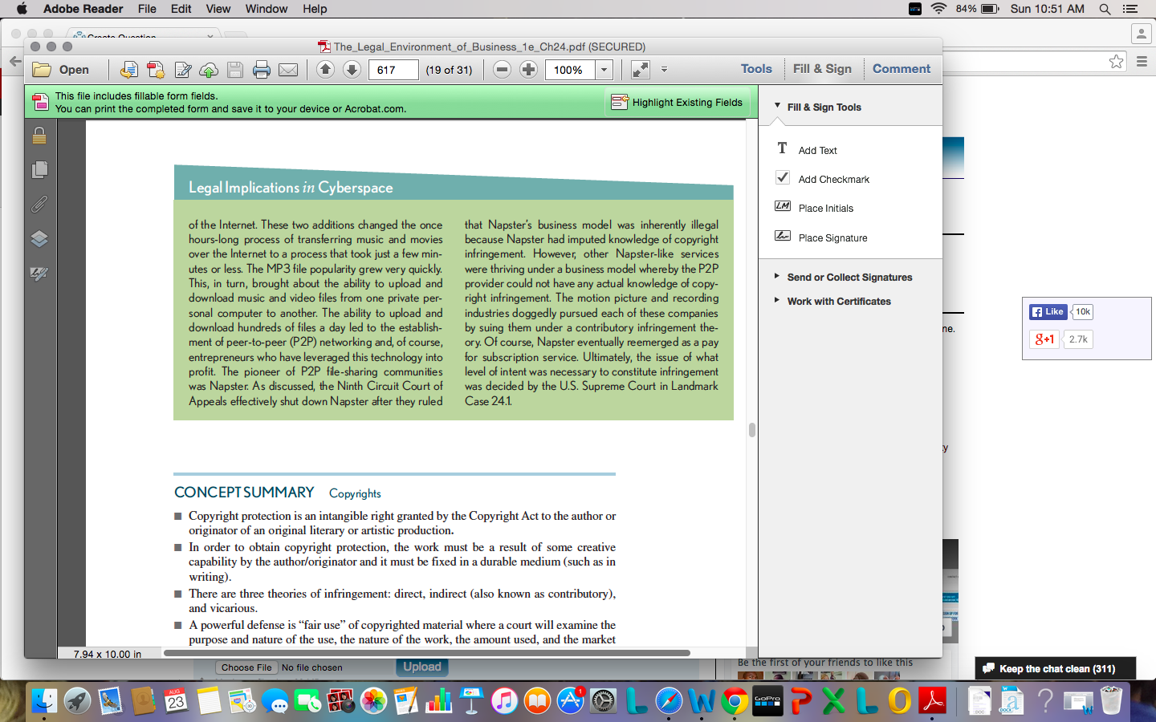This screenshot has height=722, width=1156.
Task: Toggle Highlight Existing Fields
Action: pos(678,102)
